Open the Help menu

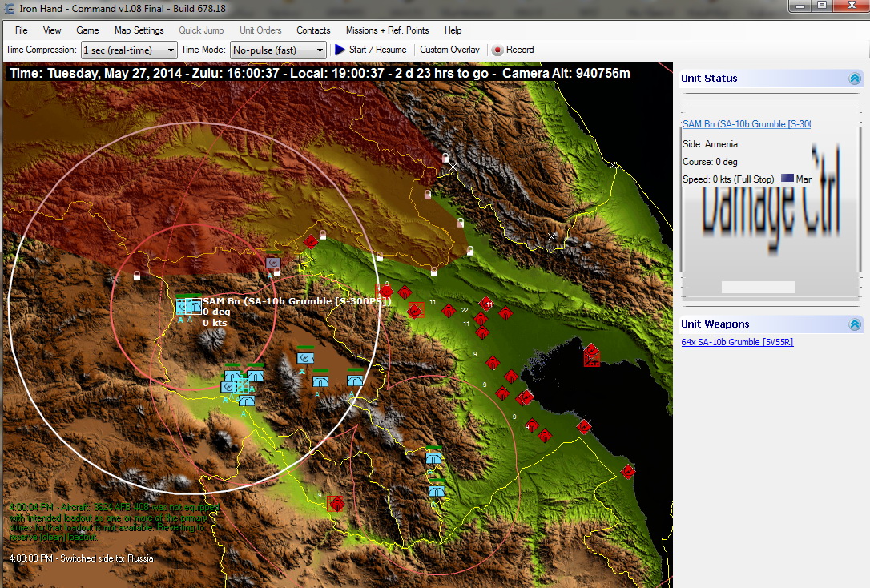click(453, 30)
